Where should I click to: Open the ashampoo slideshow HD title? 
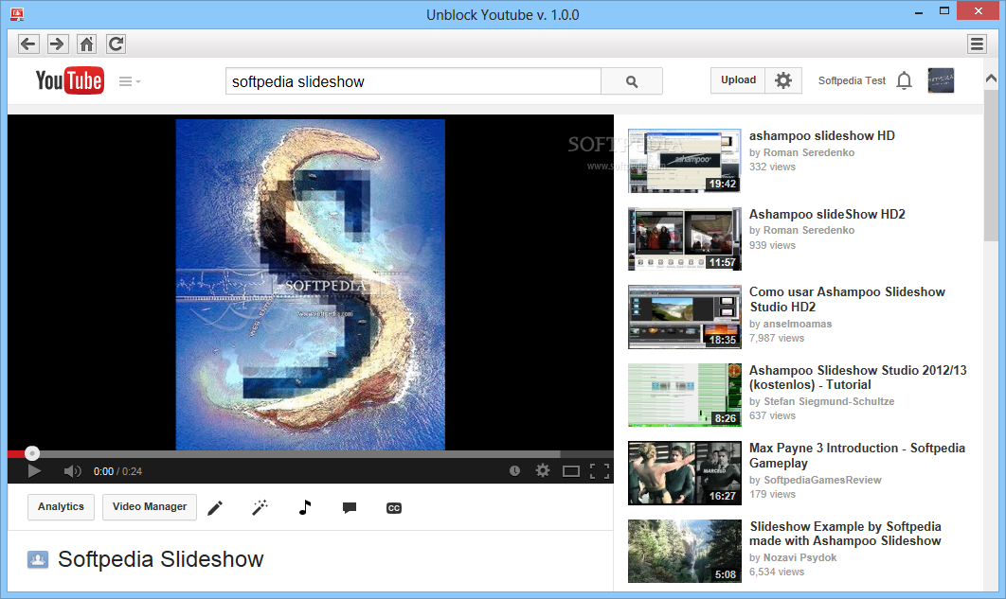pyautogui.click(x=822, y=136)
